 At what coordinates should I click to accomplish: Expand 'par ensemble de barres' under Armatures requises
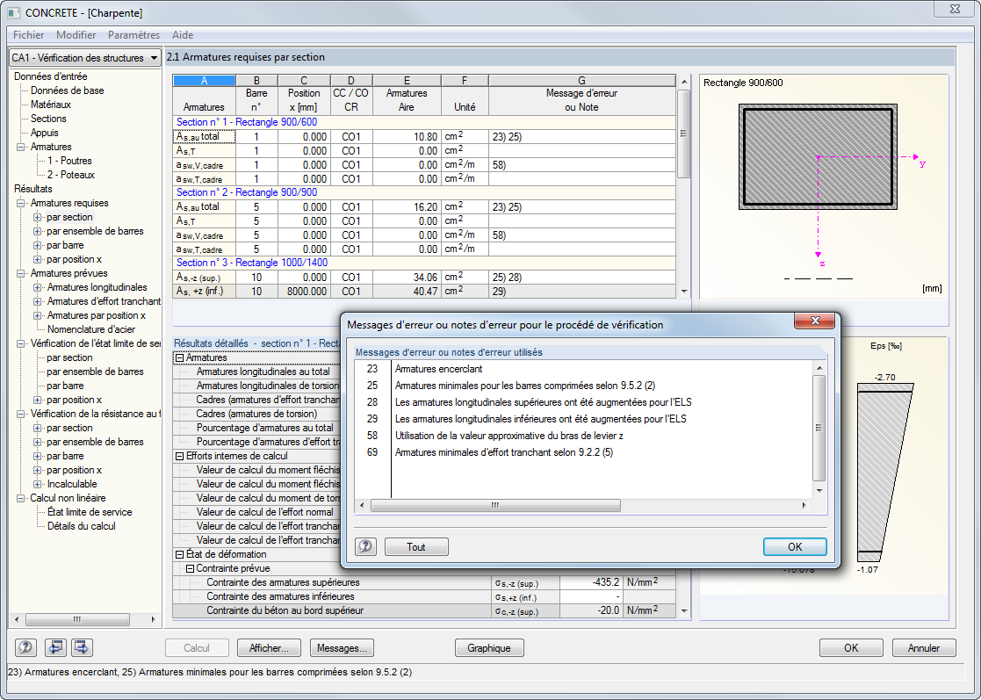click(38, 232)
